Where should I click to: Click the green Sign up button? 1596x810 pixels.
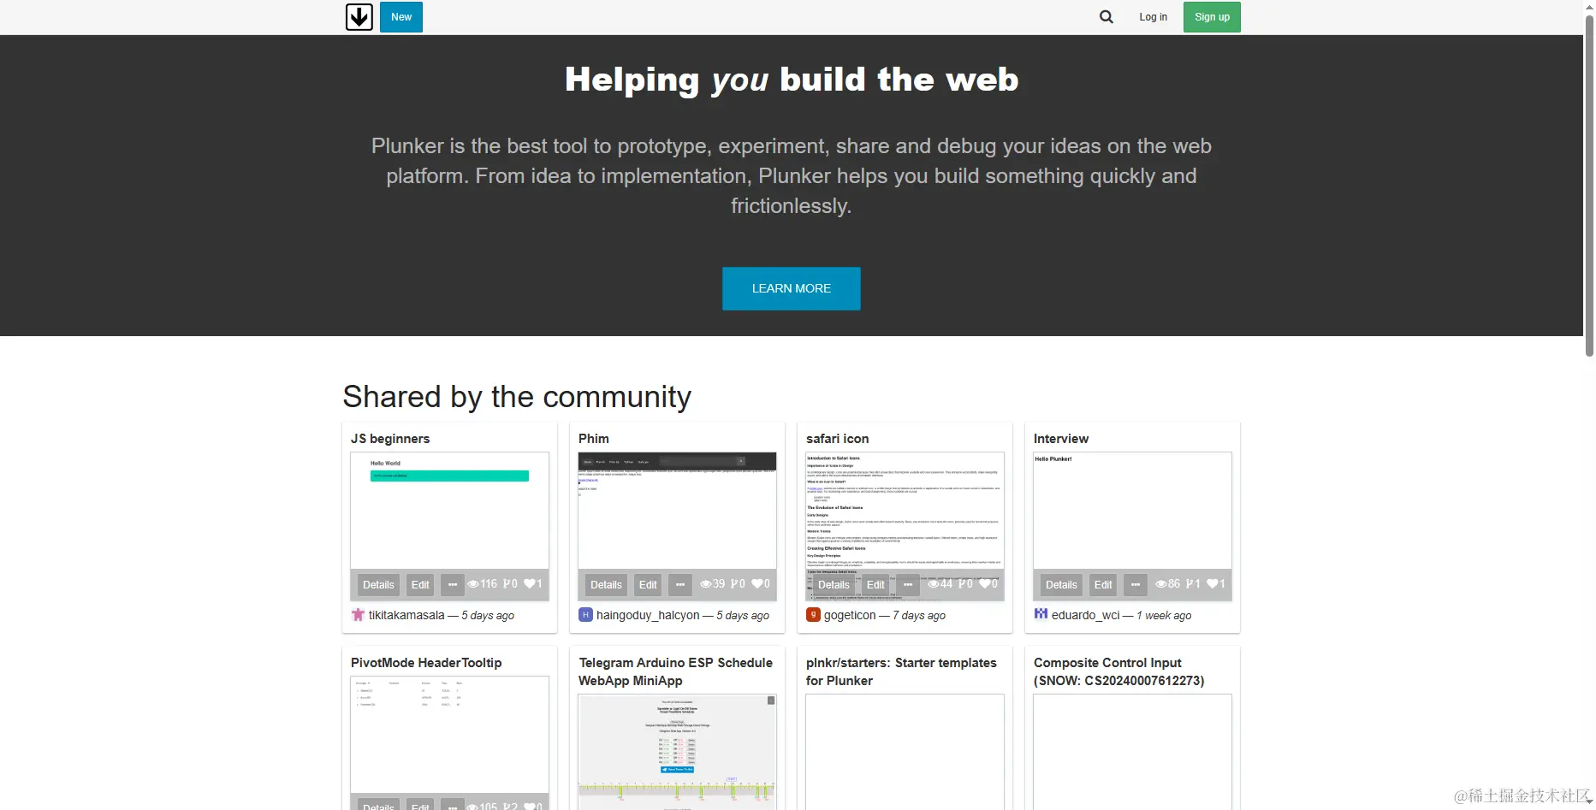1212,17
